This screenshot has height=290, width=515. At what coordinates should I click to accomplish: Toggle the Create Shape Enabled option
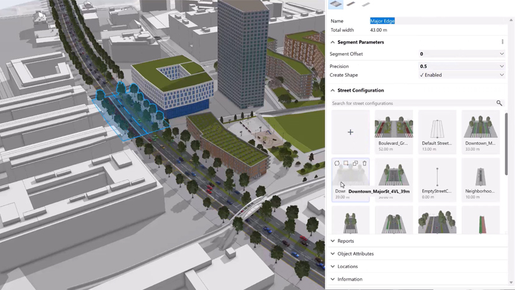pyautogui.click(x=462, y=75)
